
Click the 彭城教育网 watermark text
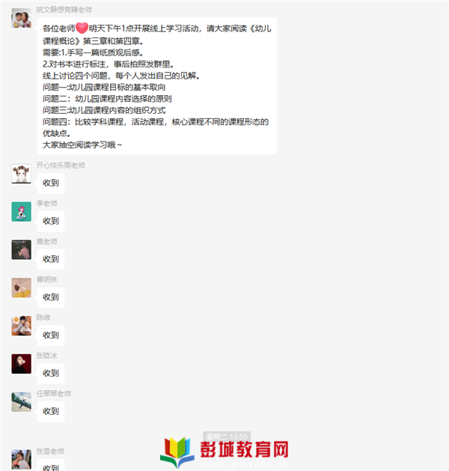coord(245,450)
